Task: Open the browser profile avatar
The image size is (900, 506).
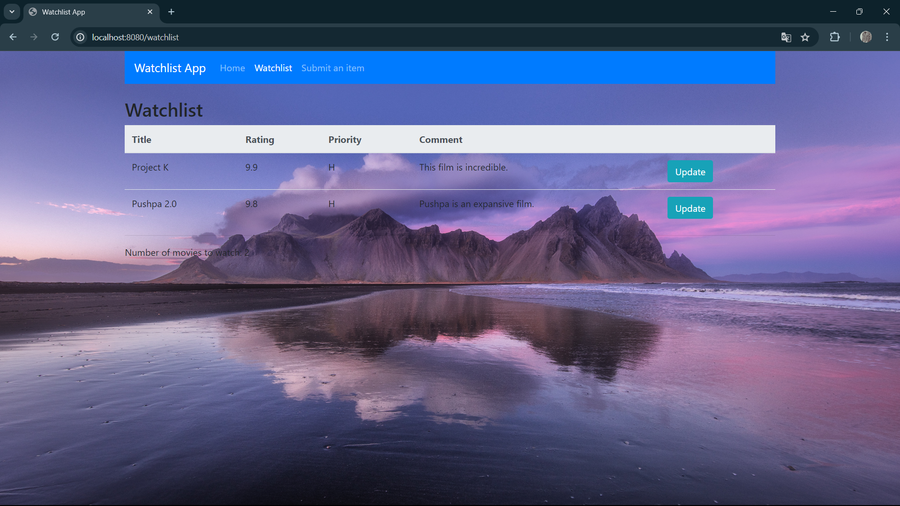Action: pyautogui.click(x=866, y=37)
